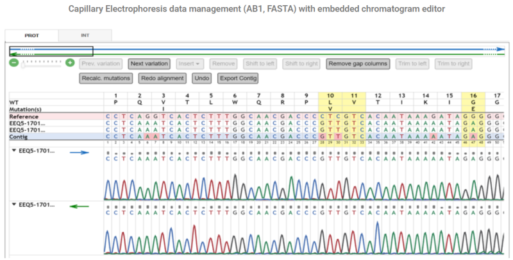513x260 pixels.
Task: Click the blue forward read direction arrow
Action: coord(79,153)
